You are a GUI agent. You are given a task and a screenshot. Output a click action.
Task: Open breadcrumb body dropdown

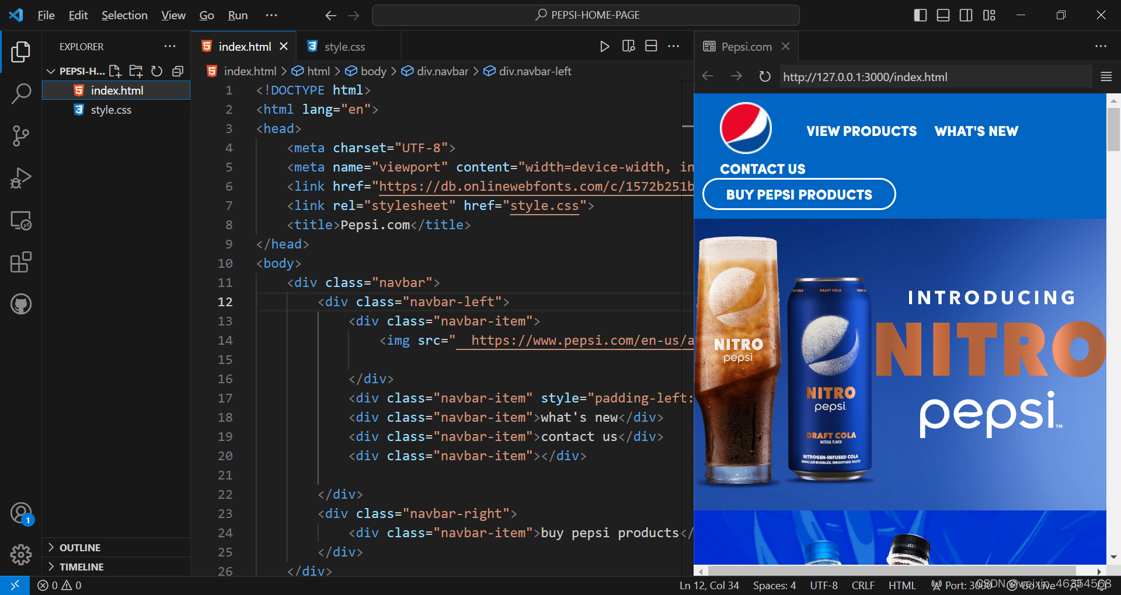pos(366,71)
